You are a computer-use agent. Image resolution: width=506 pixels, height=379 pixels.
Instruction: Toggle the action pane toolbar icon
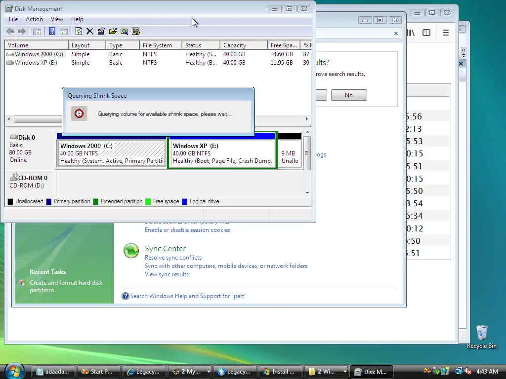tap(64, 31)
